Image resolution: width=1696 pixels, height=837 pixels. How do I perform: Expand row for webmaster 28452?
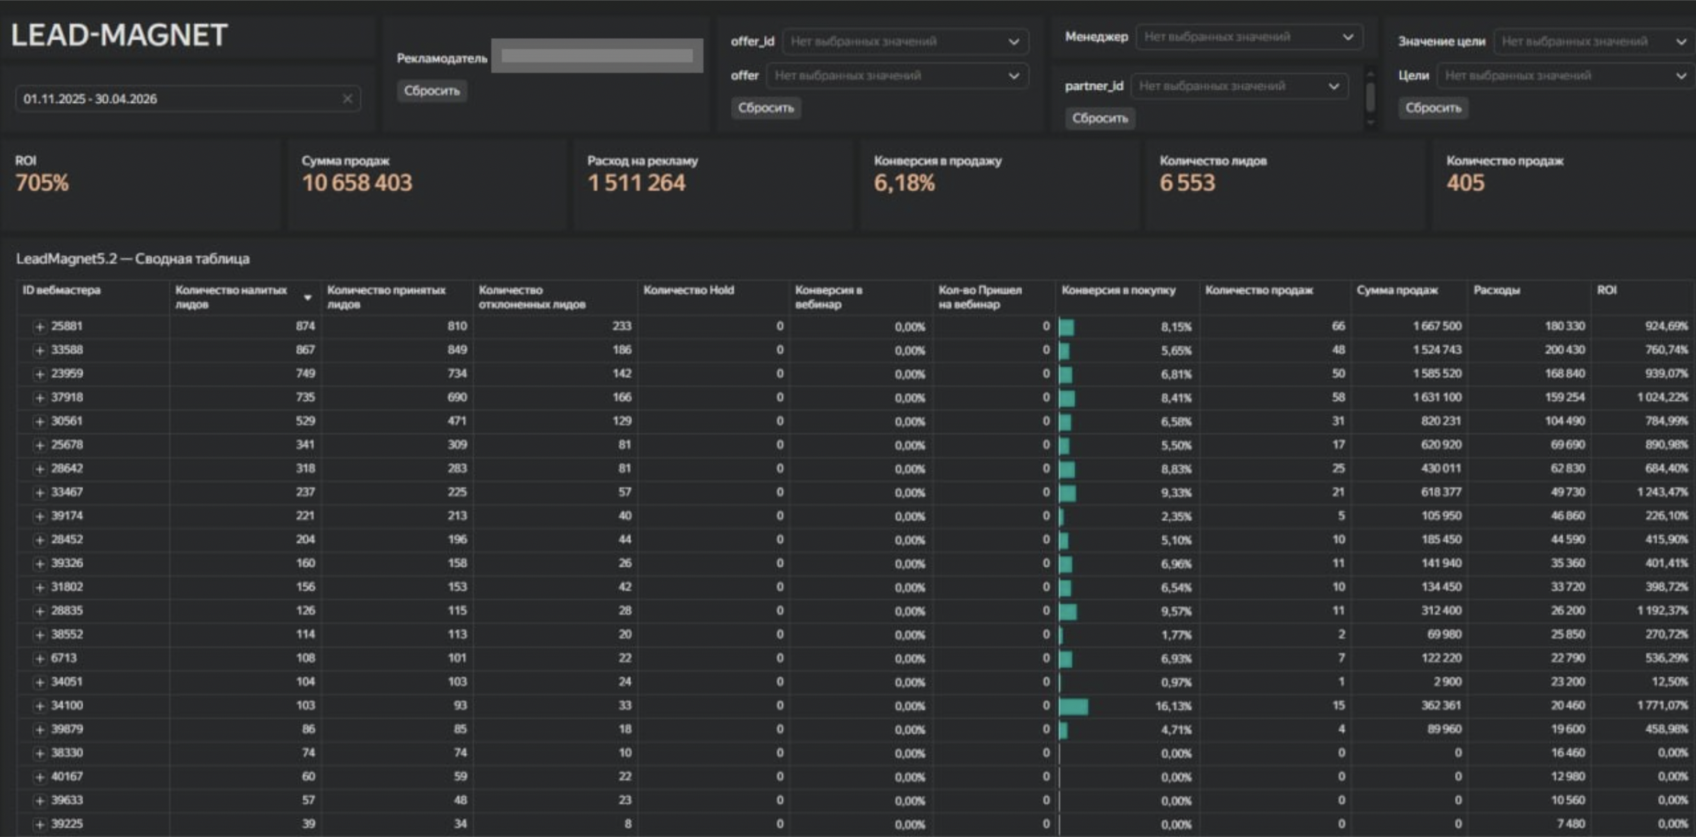click(39, 540)
